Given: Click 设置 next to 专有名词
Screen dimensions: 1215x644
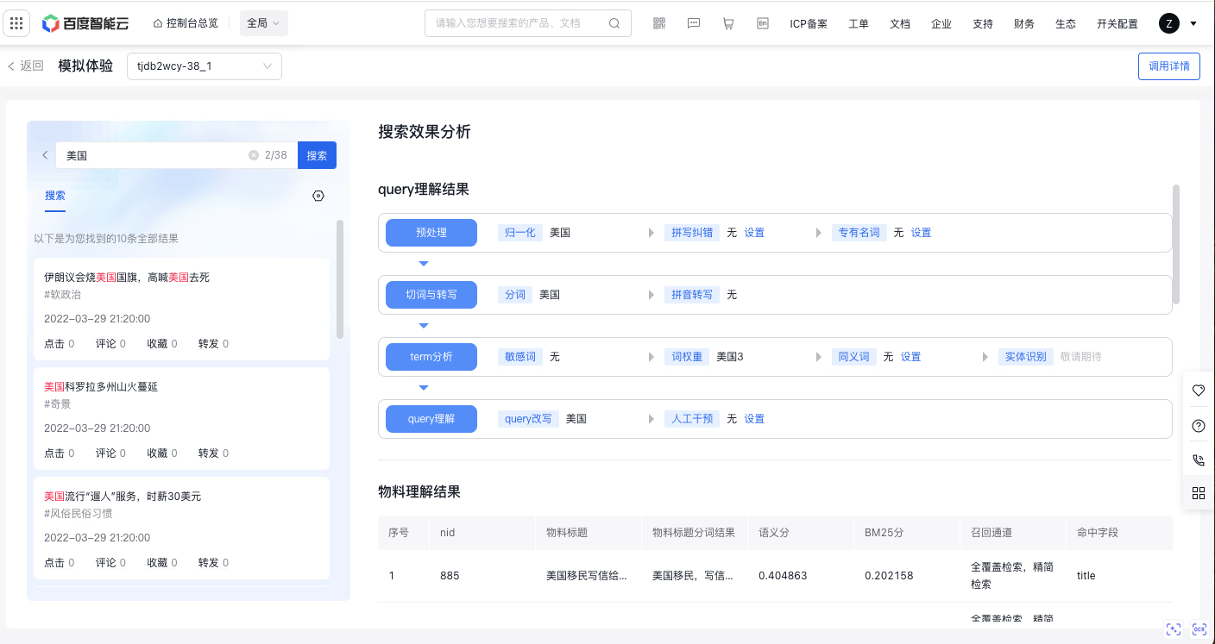Looking at the screenshot, I should coord(922,233).
